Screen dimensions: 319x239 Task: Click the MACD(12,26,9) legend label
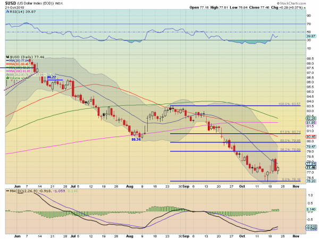(24, 191)
